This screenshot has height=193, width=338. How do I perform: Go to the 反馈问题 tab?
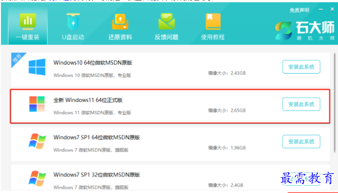pyautogui.click(x=167, y=26)
